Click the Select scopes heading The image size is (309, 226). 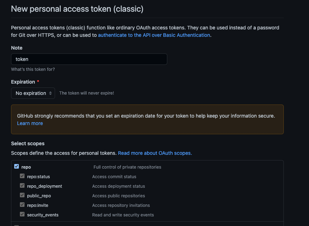(28, 143)
